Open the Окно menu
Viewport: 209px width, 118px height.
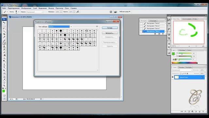click(x=67, y=8)
